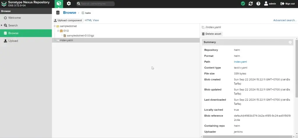Click the Upload component button
This screenshot has height=138, width=298.
coord(68,20)
